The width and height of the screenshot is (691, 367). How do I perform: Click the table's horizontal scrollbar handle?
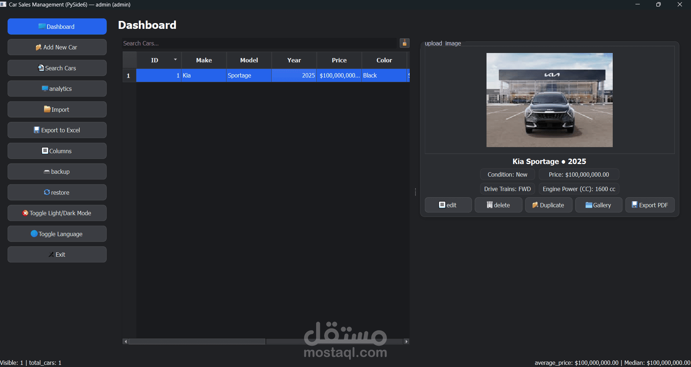click(197, 341)
